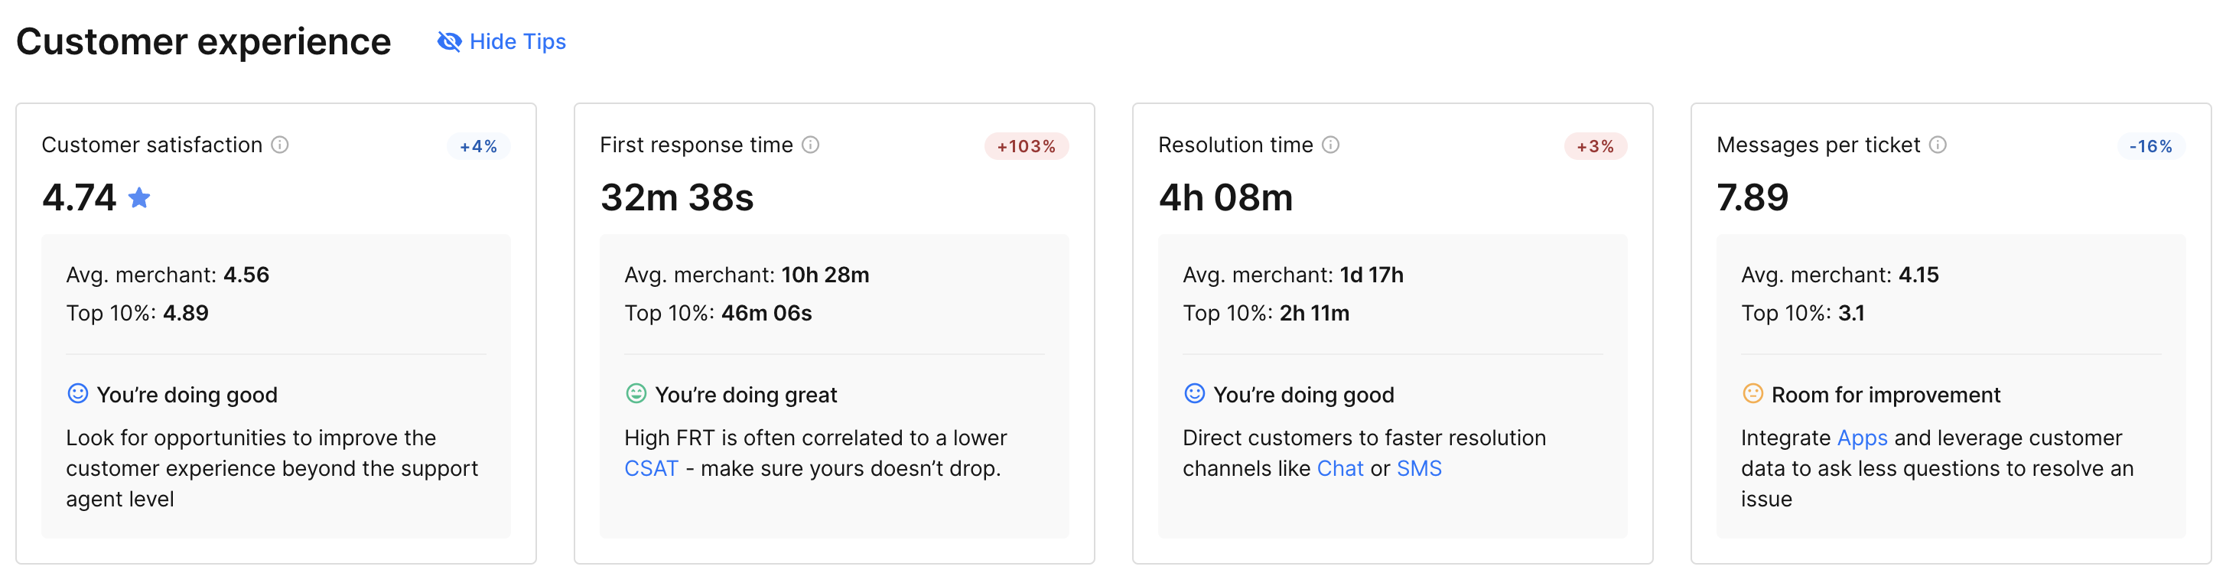Hide tips via the Hide Tips link
This screenshot has height=586, width=2226.
tap(518, 41)
